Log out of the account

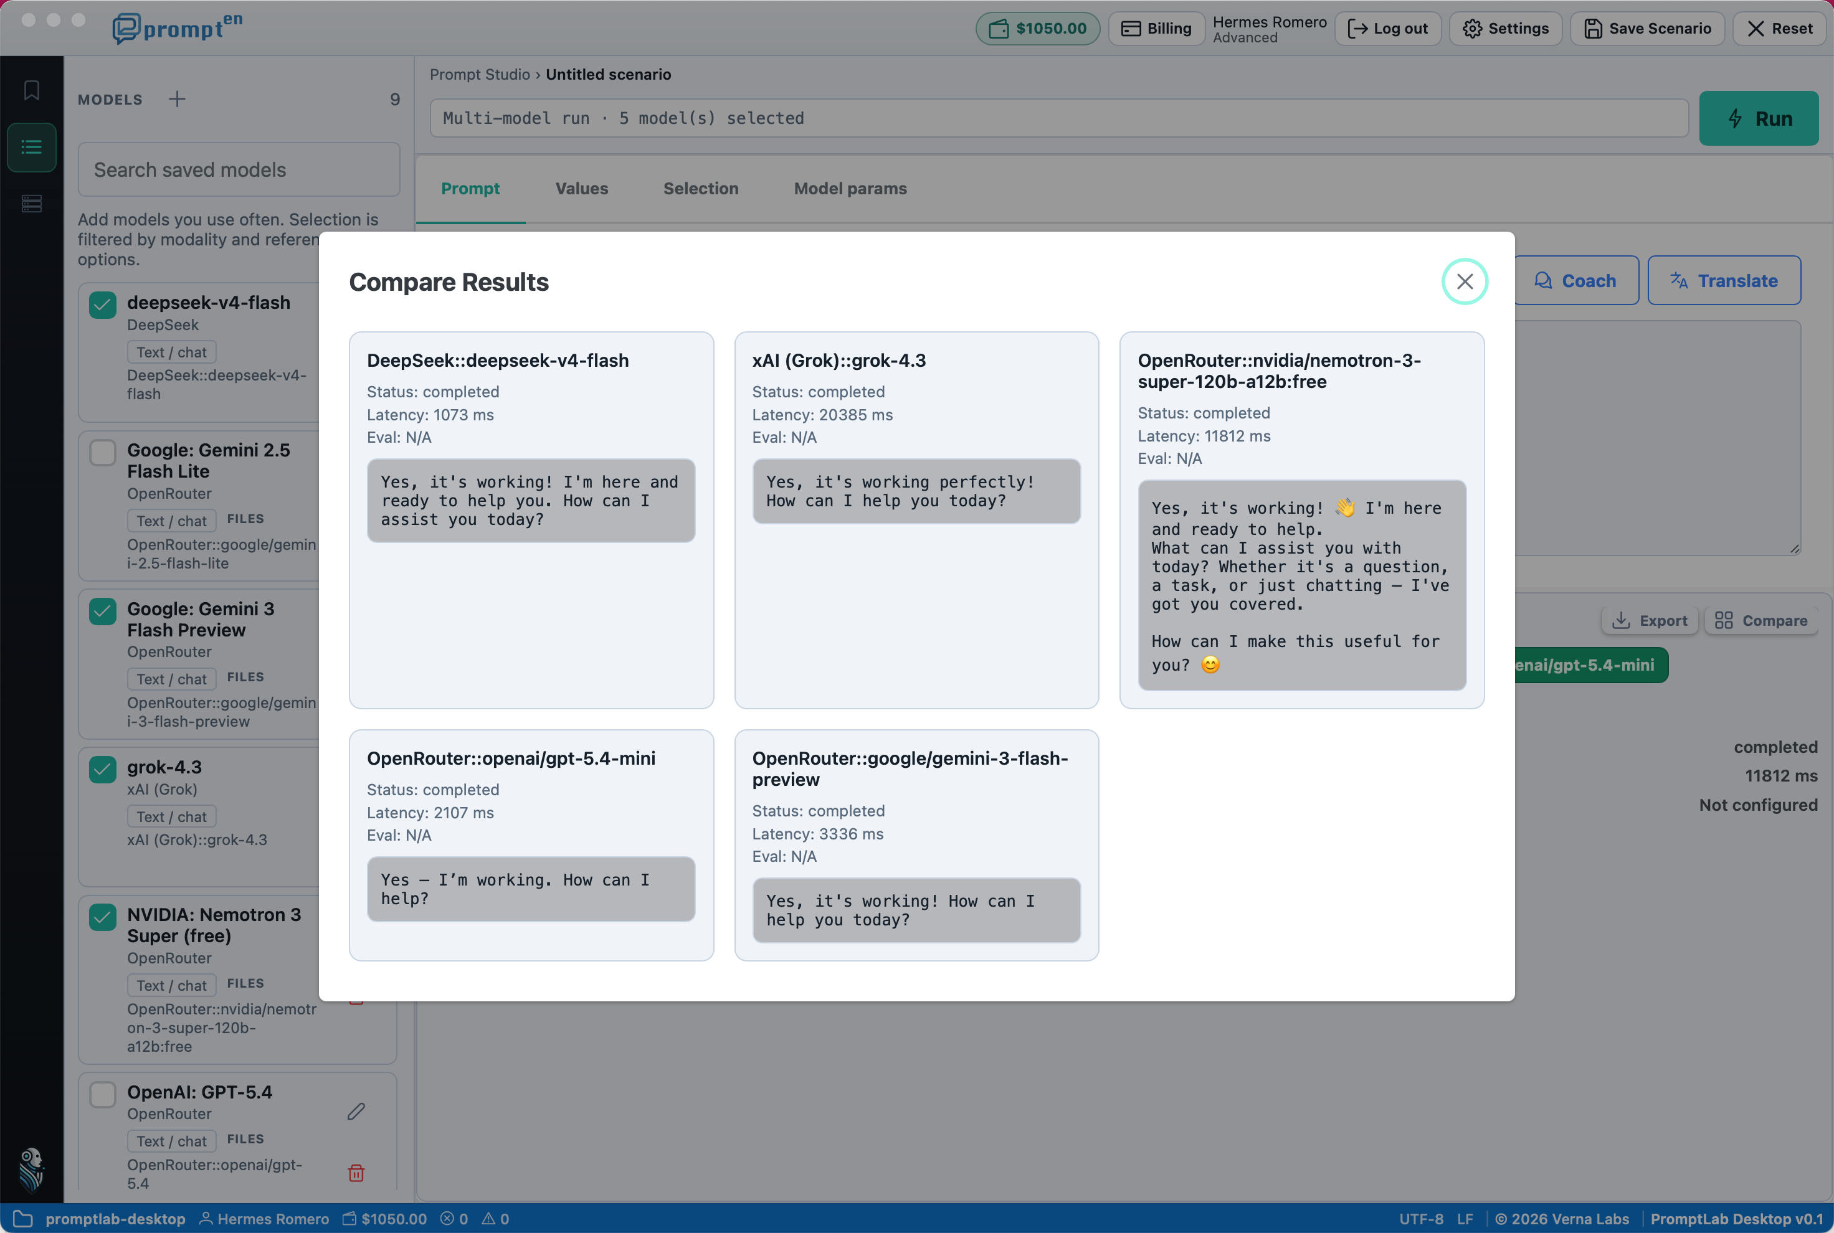pos(1388,29)
